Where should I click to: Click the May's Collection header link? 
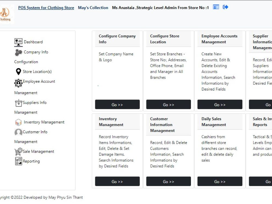pos(93,8)
